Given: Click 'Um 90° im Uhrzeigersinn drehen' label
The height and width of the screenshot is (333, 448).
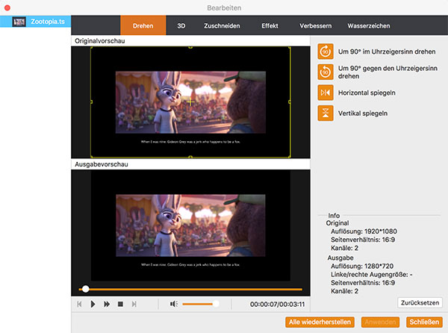Looking at the screenshot, I should pos(387,52).
